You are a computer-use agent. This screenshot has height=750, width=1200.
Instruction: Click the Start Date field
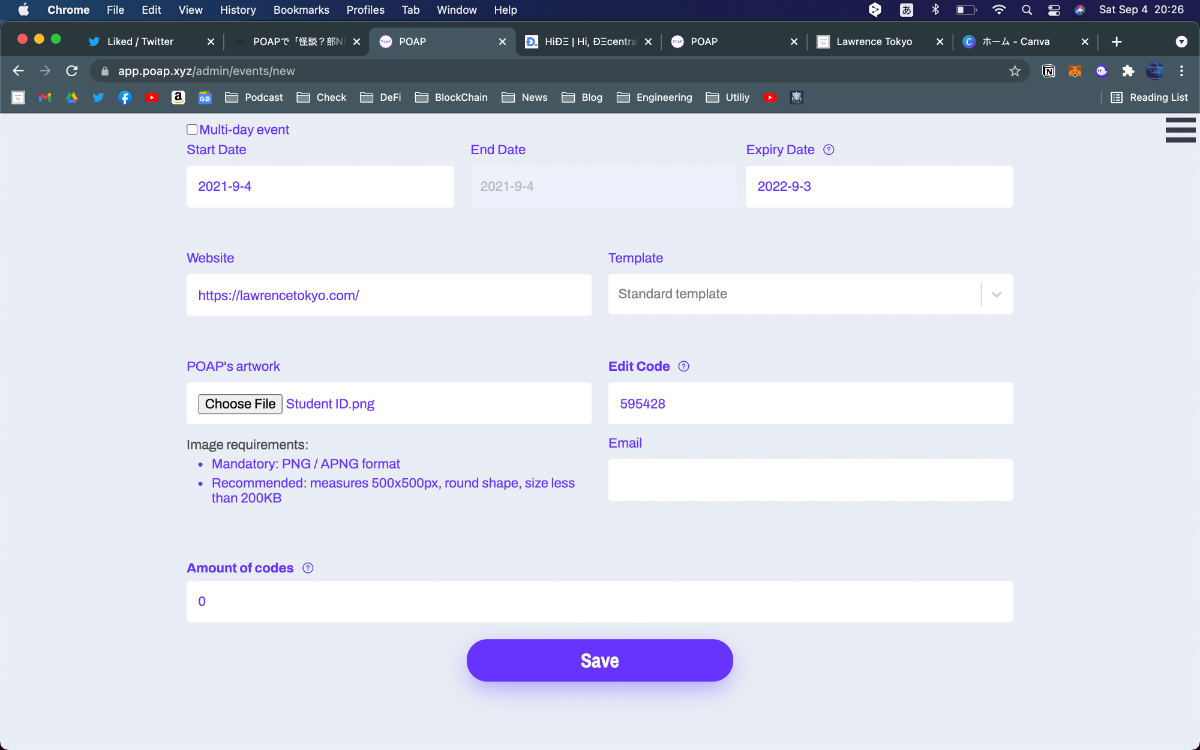tap(320, 187)
